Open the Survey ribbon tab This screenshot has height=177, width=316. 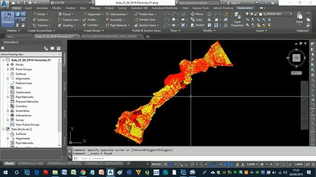(122, 8)
